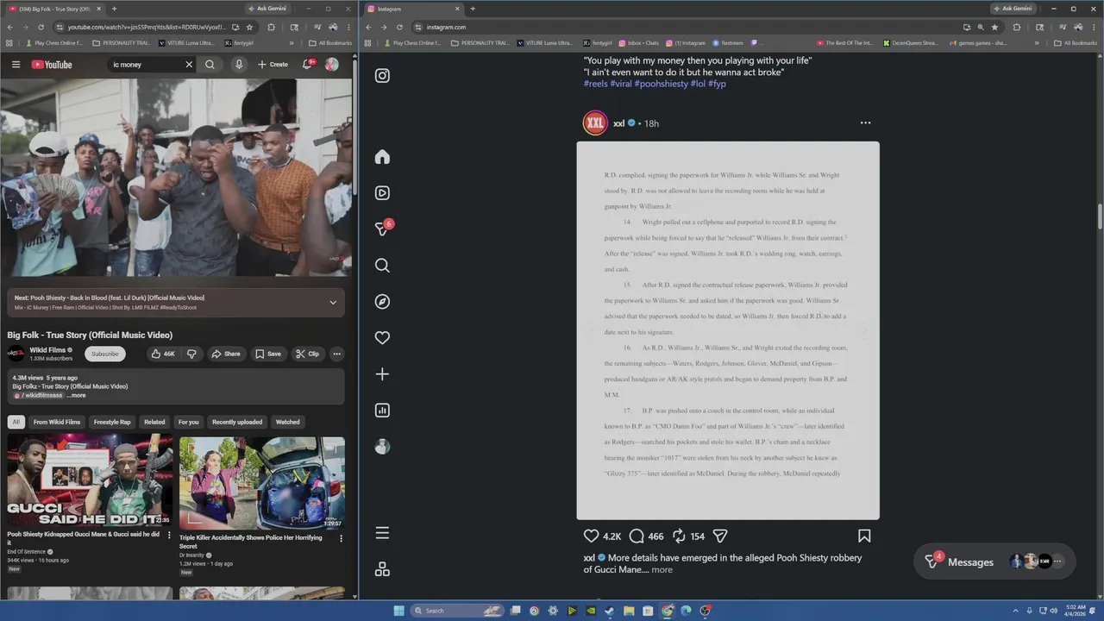Click the #viral hashtag
The height and width of the screenshot is (621, 1104).
[621, 85]
